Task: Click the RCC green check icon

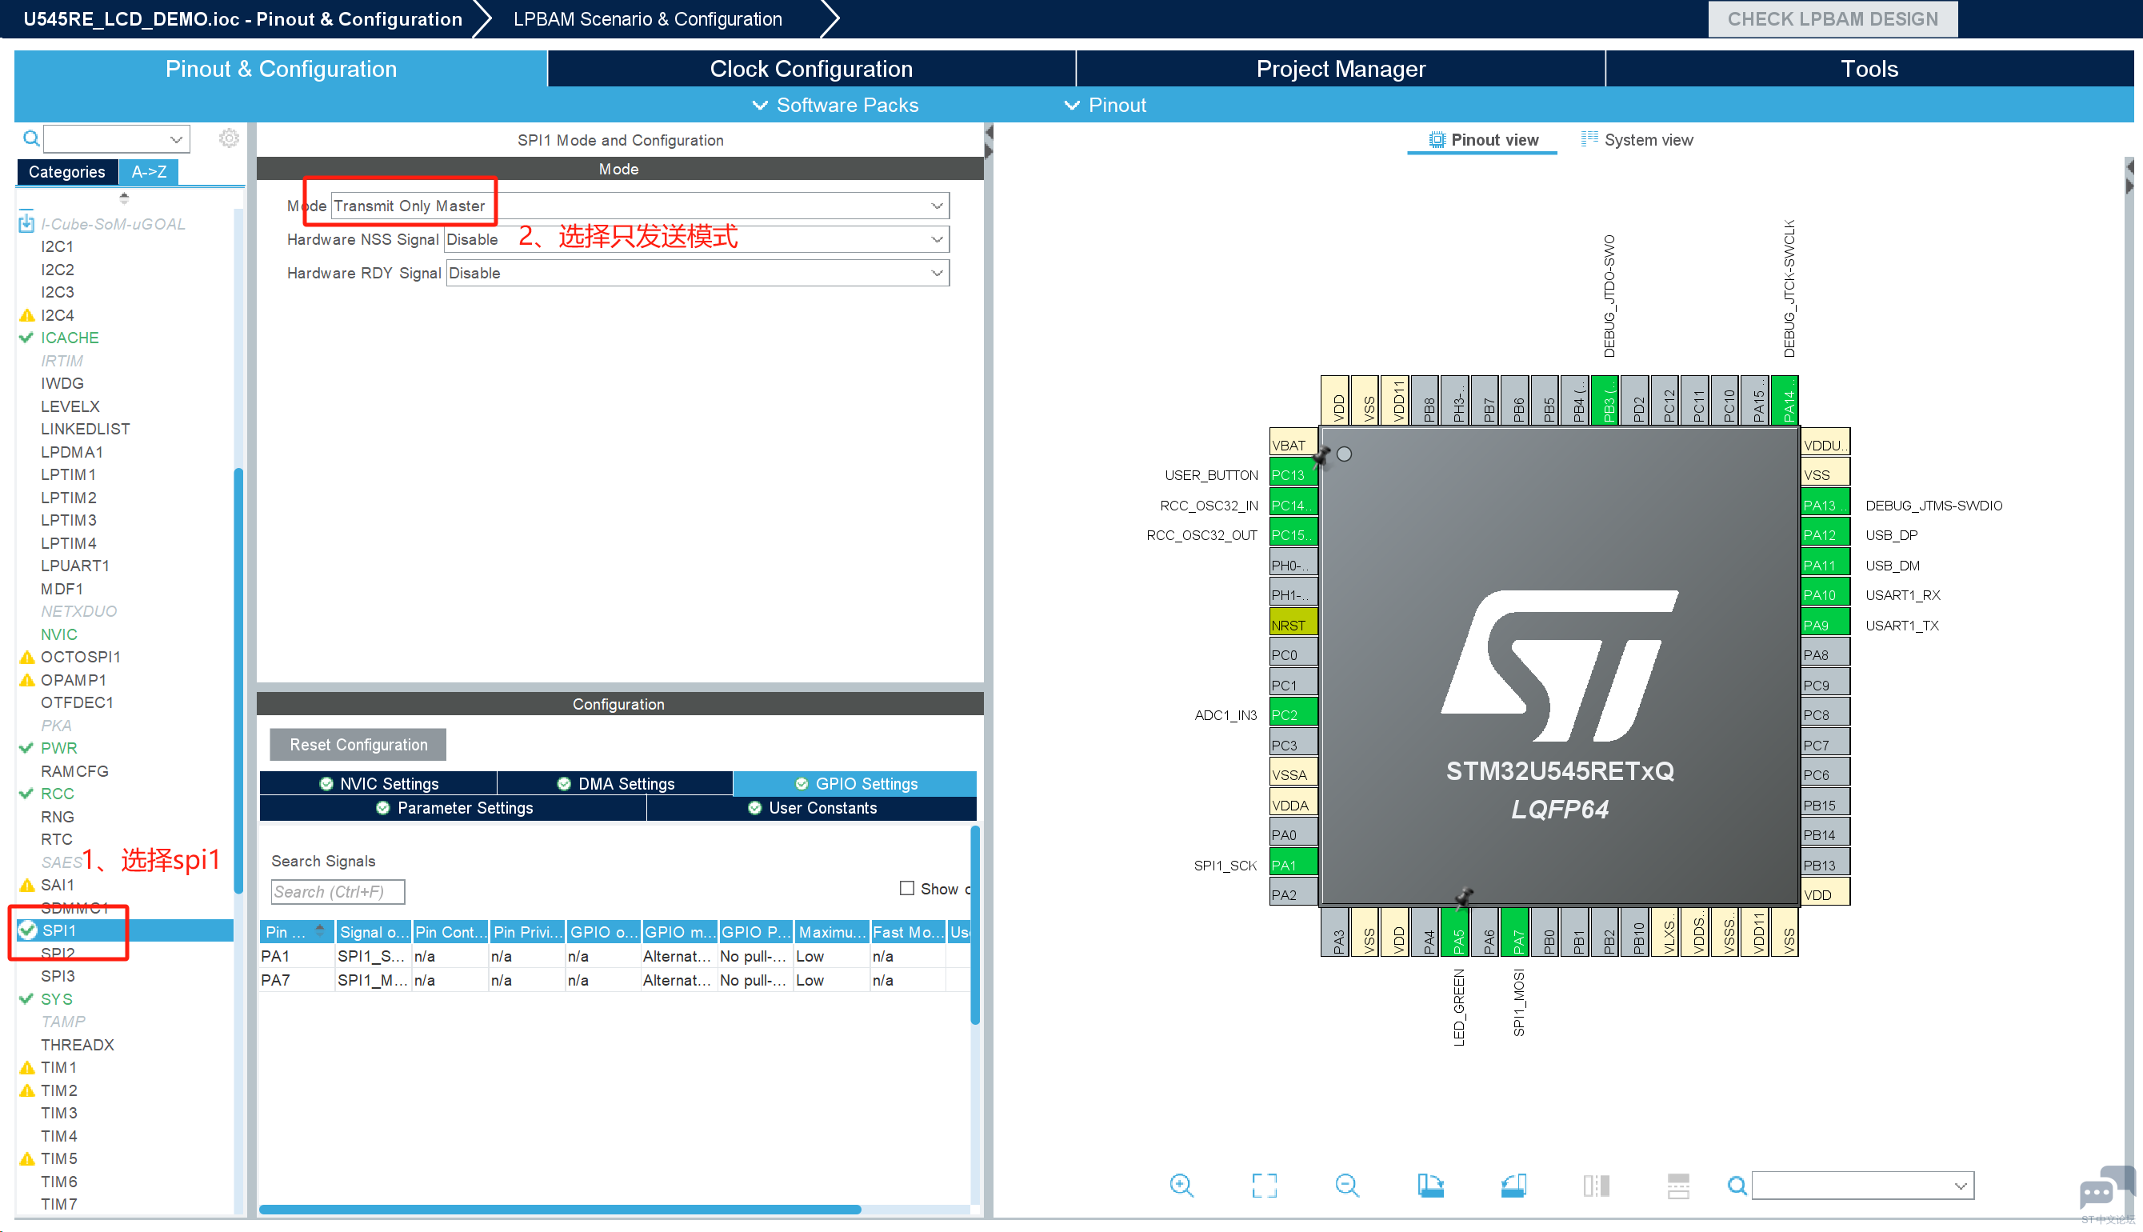Action: [26, 794]
